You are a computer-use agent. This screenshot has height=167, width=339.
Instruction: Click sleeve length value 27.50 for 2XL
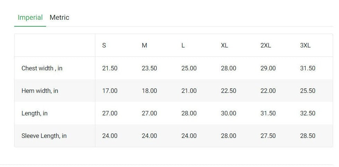pyautogui.click(x=268, y=136)
